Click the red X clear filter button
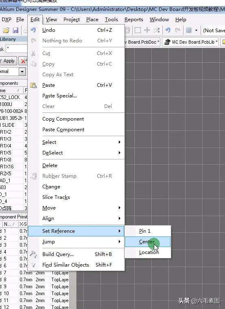225x309 pixels. tap(23, 61)
